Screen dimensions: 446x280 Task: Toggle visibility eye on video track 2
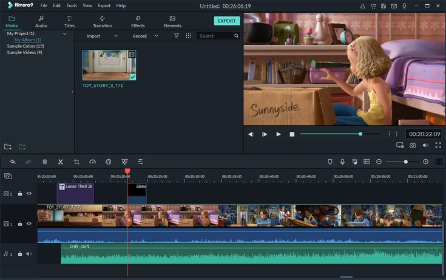pos(29,193)
